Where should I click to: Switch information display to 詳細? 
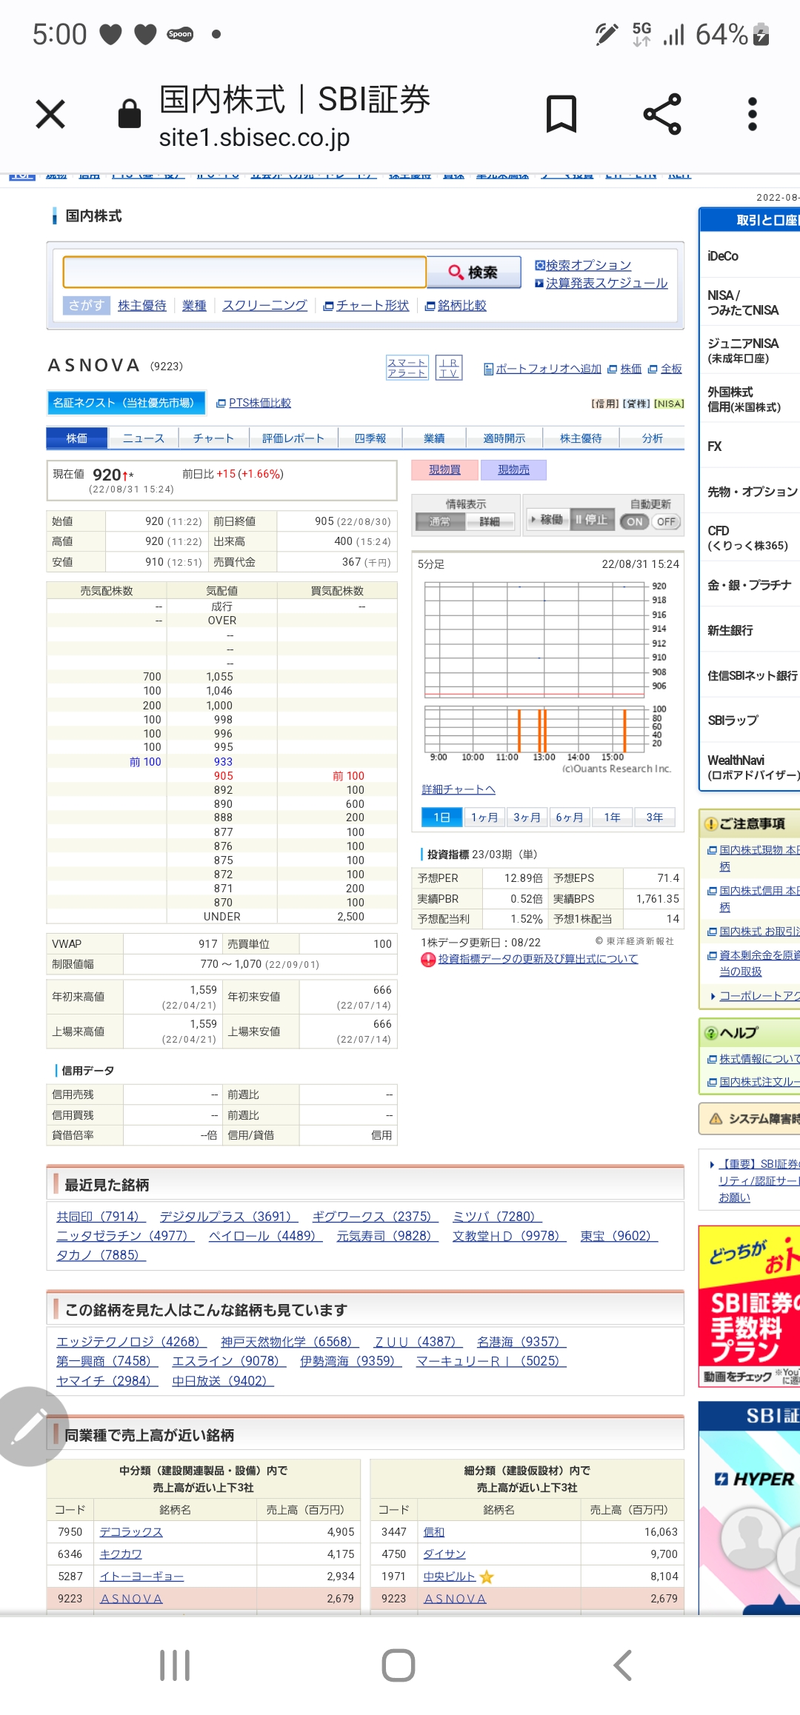pyautogui.click(x=490, y=521)
